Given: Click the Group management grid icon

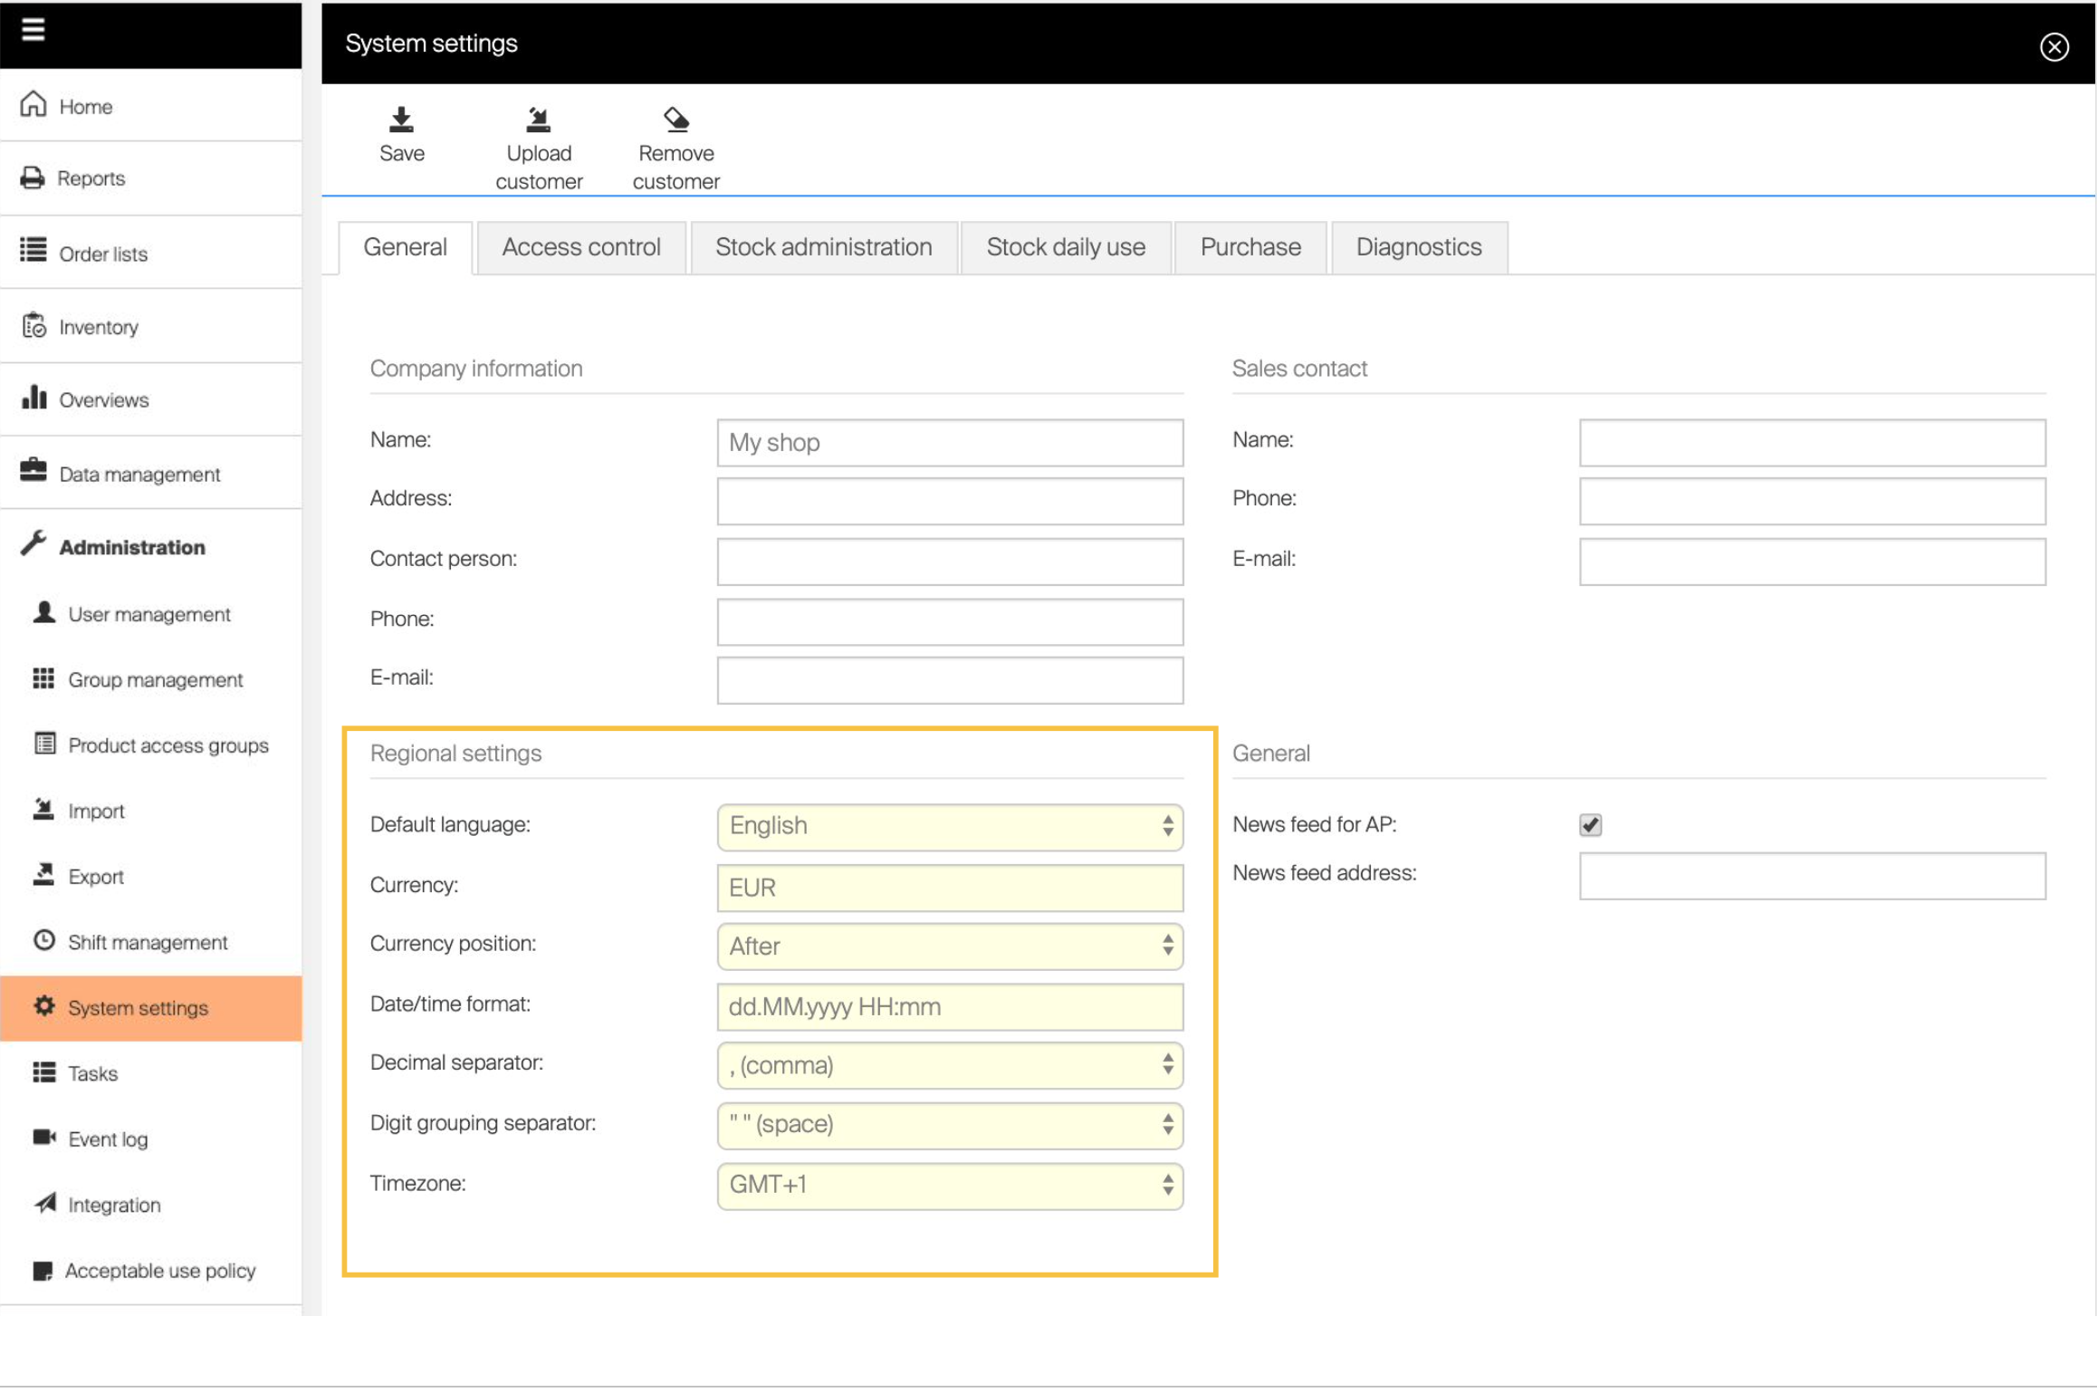Looking at the screenshot, I should click(43, 679).
